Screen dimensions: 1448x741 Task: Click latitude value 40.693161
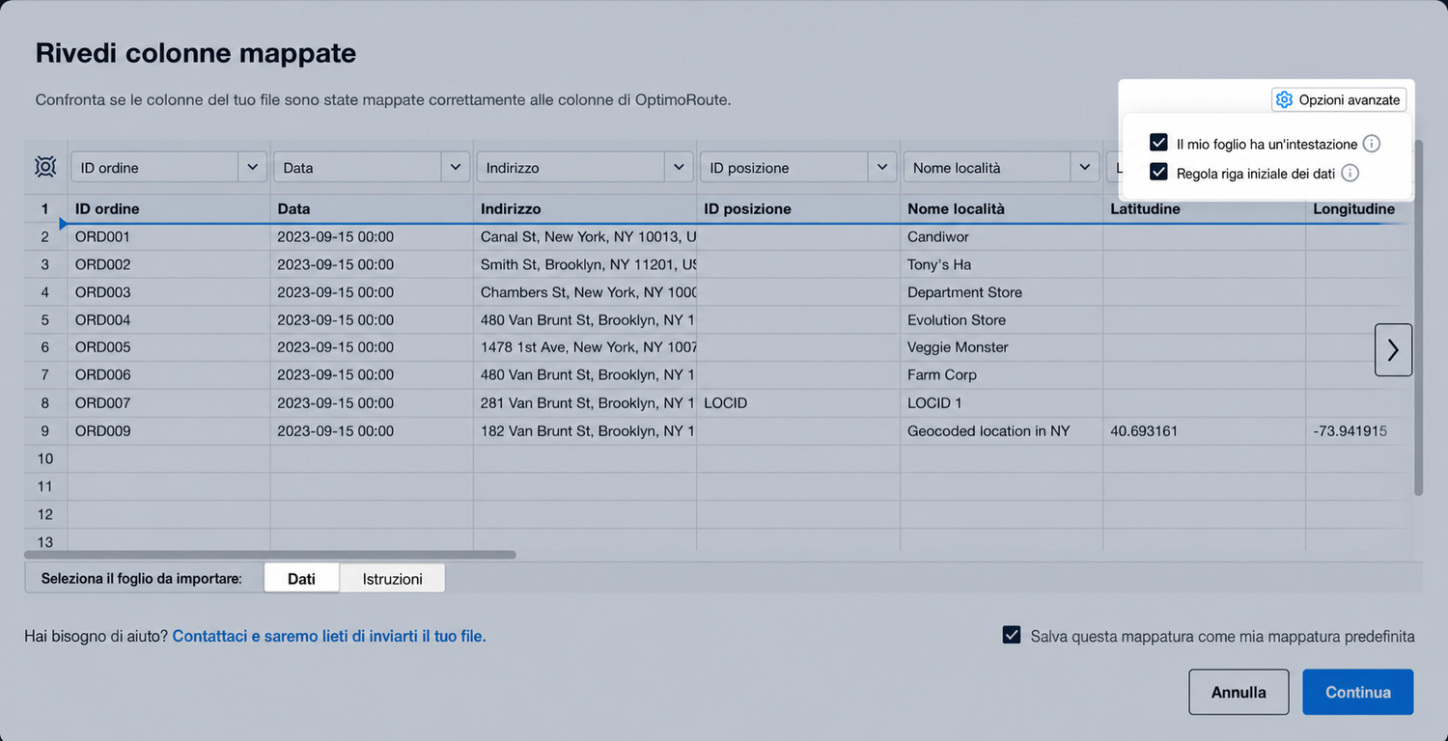click(x=1204, y=430)
